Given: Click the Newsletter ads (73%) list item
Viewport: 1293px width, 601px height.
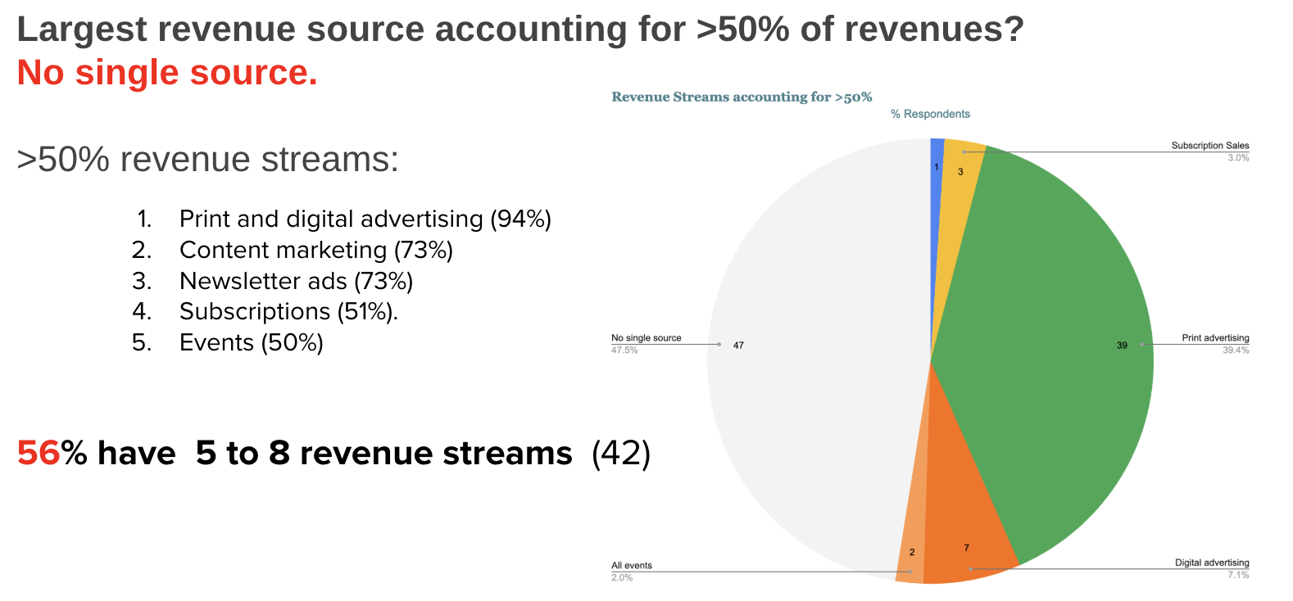Looking at the screenshot, I should [x=296, y=281].
